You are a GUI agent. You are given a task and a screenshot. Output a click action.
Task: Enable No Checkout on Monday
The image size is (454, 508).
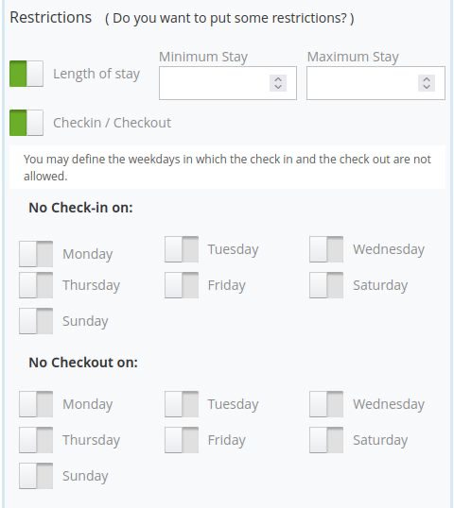click(36, 404)
